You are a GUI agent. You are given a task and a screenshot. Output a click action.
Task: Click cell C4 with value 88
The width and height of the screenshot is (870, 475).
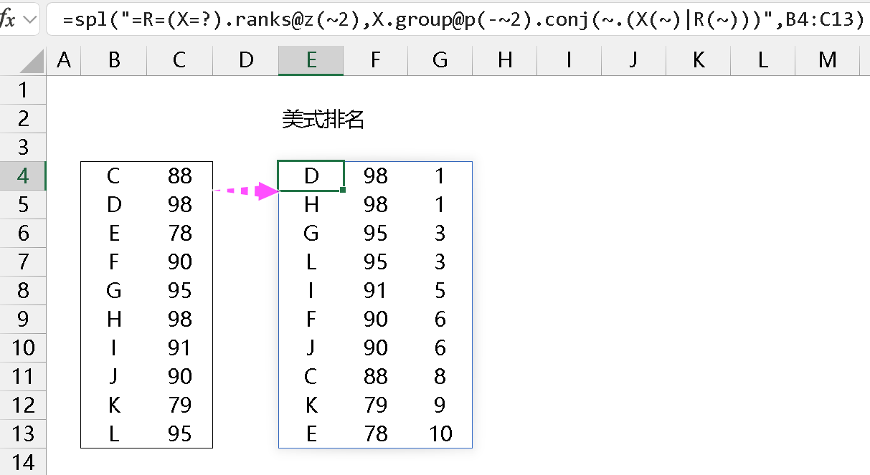click(x=179, y=176)
